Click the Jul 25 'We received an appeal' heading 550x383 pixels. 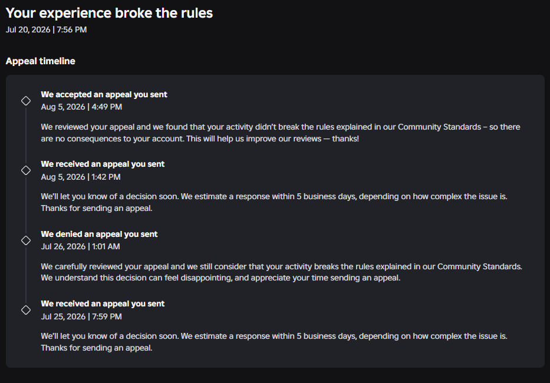click(x=103, y=303)
